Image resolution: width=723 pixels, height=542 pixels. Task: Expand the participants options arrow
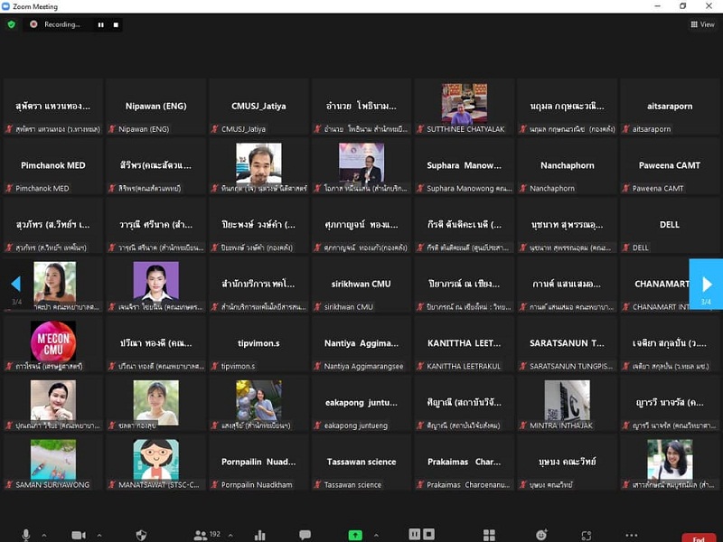(x=231, y=535)
